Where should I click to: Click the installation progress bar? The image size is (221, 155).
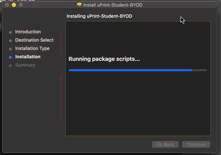pos(138,70)
